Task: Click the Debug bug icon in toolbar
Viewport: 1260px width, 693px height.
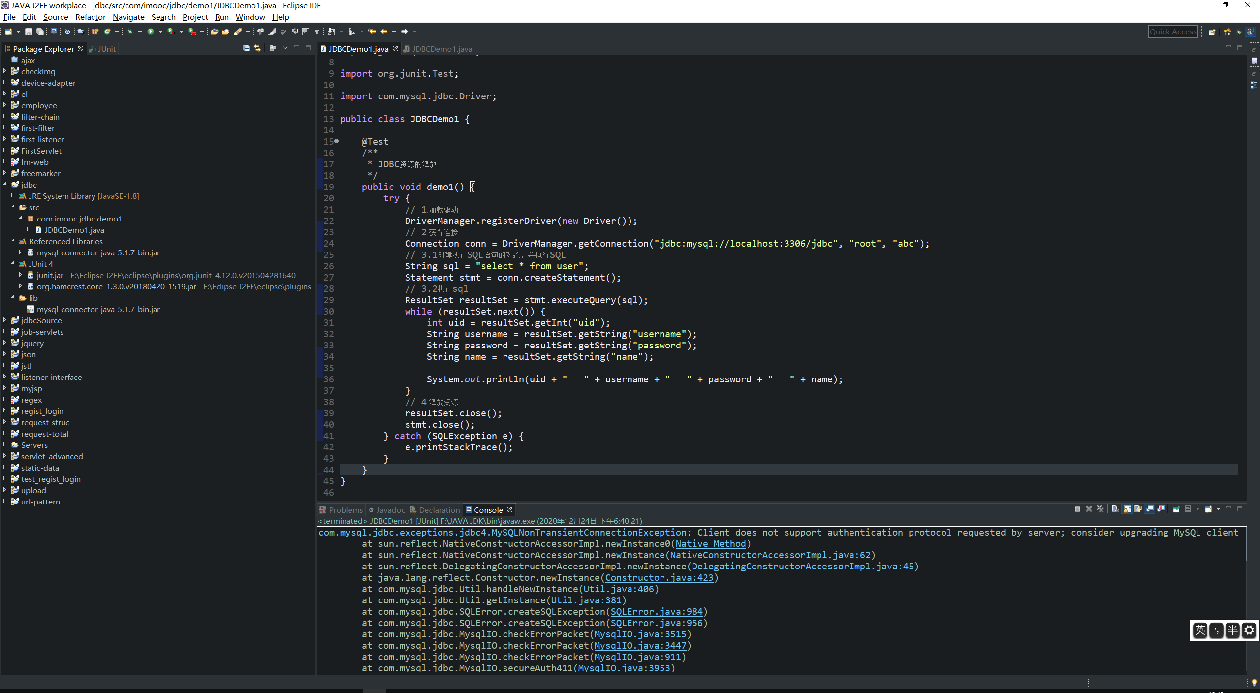Action: coord(130,31)
